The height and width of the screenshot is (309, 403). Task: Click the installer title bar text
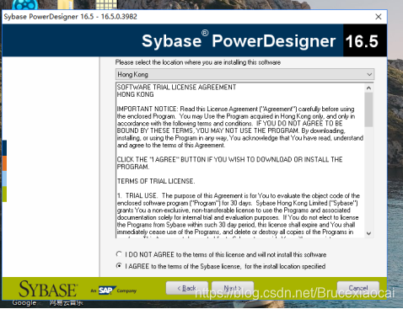(70, 17)
